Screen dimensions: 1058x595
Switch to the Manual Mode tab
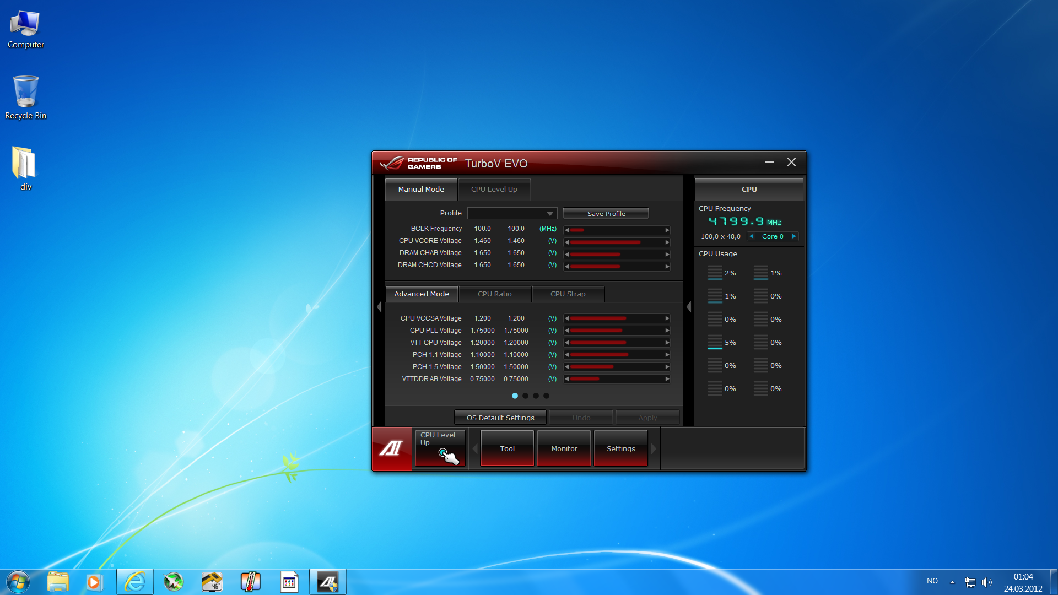tap(421, 189)
